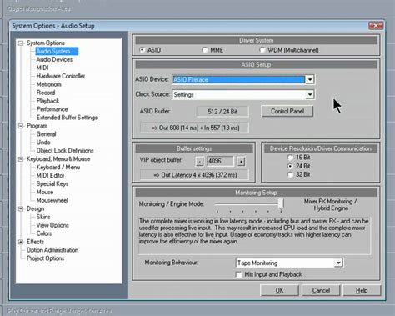
Task: Click the Mixer FX Monitoring / Hybrid Engine label
Action: point(331,205)
